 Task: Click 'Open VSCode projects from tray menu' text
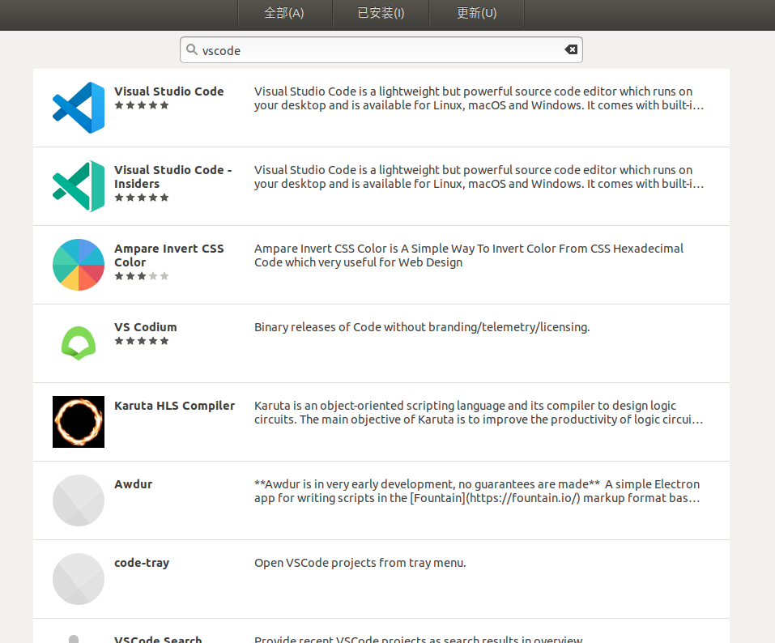(360, 563)
